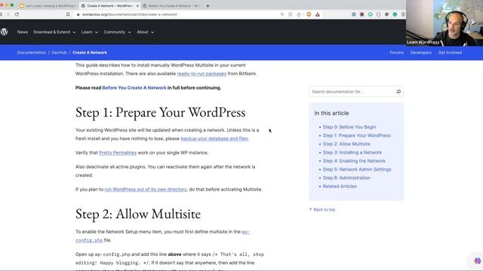Jump to Step 0: Before You Begin
The height and width of the screenshot is (271, 483).
pos(349,127)
